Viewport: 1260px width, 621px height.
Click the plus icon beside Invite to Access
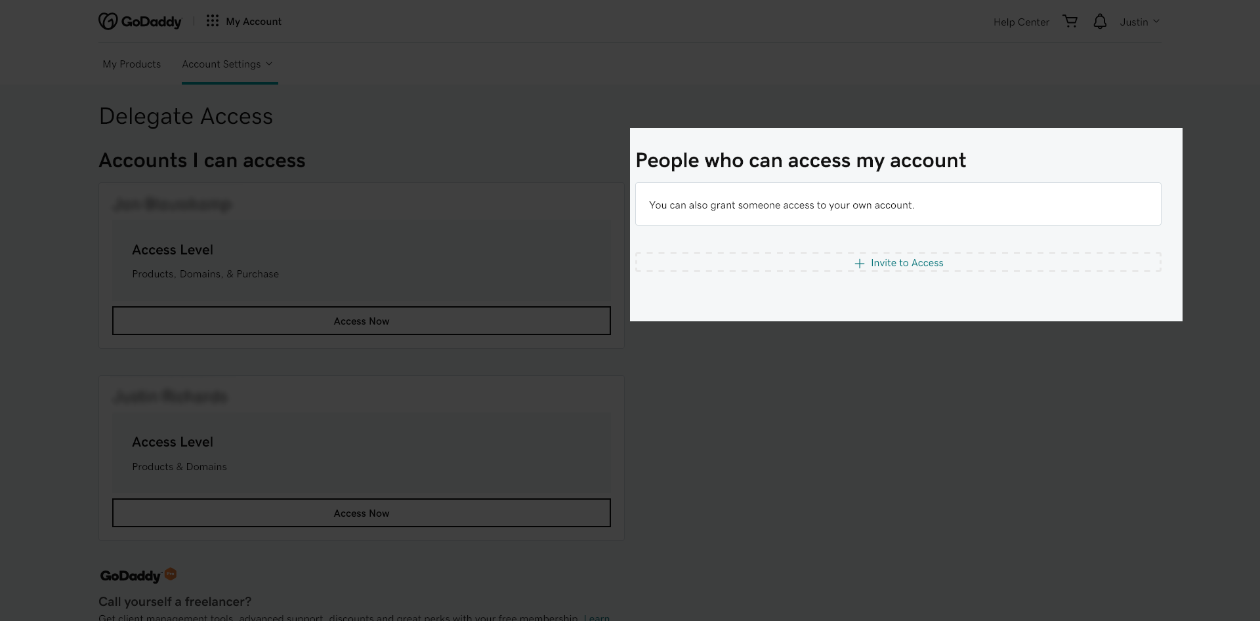[x=859, y=264]
